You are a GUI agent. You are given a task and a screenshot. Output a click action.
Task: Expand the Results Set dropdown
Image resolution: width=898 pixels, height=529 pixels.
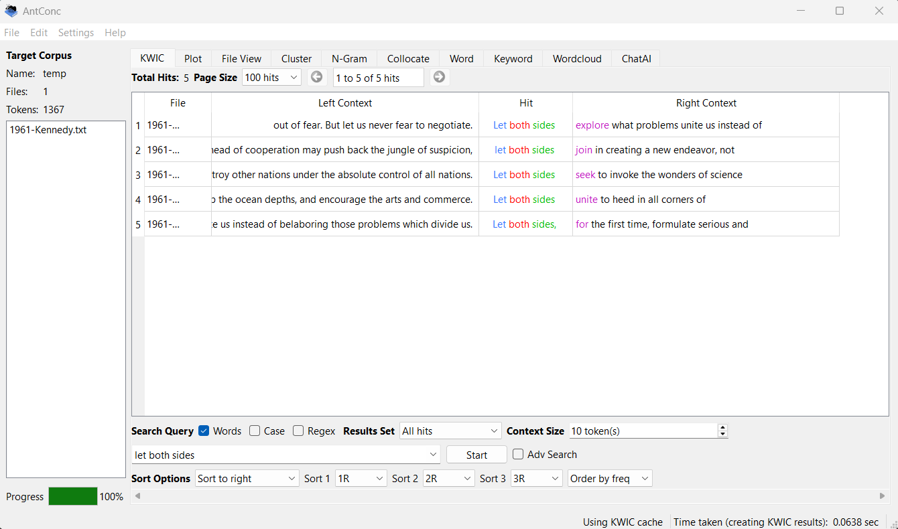click(450, 431)
